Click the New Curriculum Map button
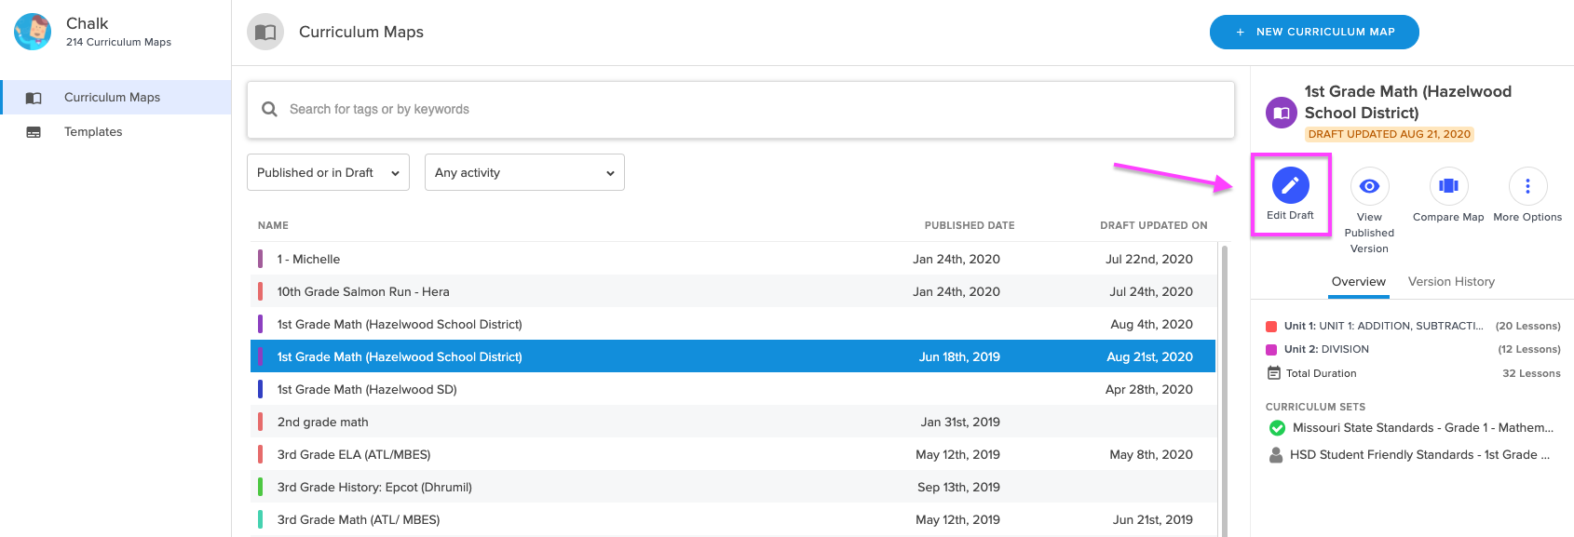Screen dimensions: 1574x537 point(1314,32)
